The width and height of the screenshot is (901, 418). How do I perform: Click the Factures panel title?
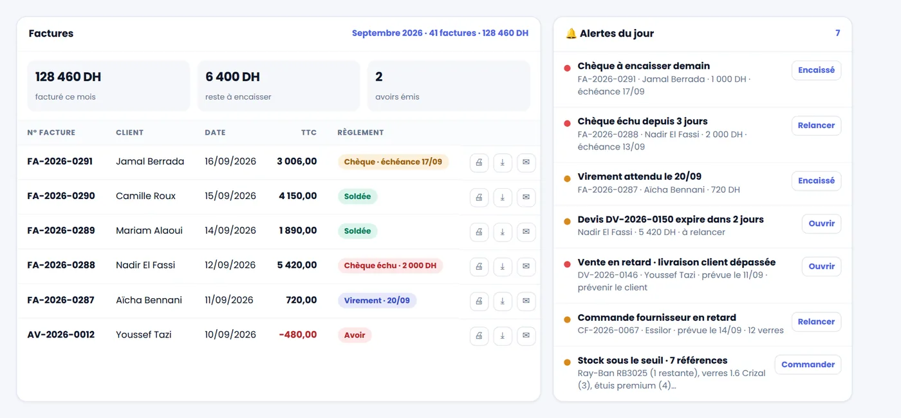coord(51,33)
